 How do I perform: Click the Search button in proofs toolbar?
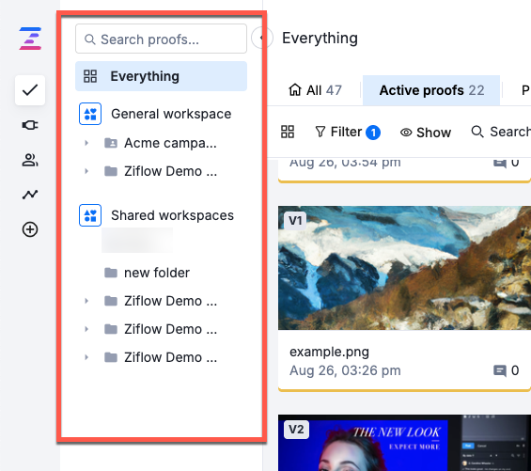pyautogui.click(x=501, y=132)
